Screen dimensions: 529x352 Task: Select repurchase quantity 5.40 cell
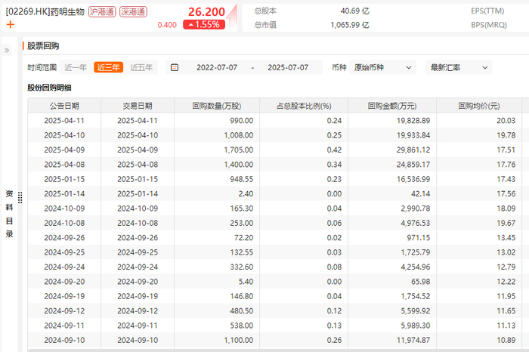tap(217, 282)
